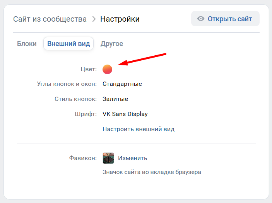Select the Внешний вид tab
The width and height of the screenshot is (272, 203).
(68, 44)
